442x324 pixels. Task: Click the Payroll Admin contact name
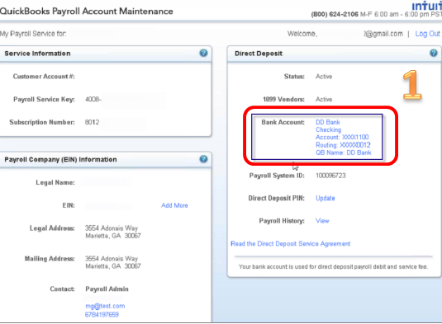pyautogui.click(x=107, y=289)
